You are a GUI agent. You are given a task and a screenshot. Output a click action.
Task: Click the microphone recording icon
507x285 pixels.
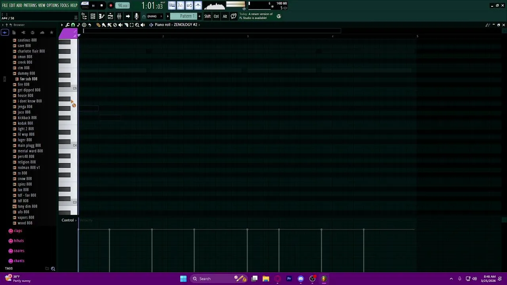[x=136, y=16]
